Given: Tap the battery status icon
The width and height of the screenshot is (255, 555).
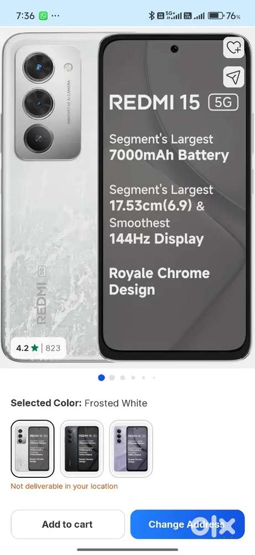Looking at the screenshot, I should click(x=215, y=16).
